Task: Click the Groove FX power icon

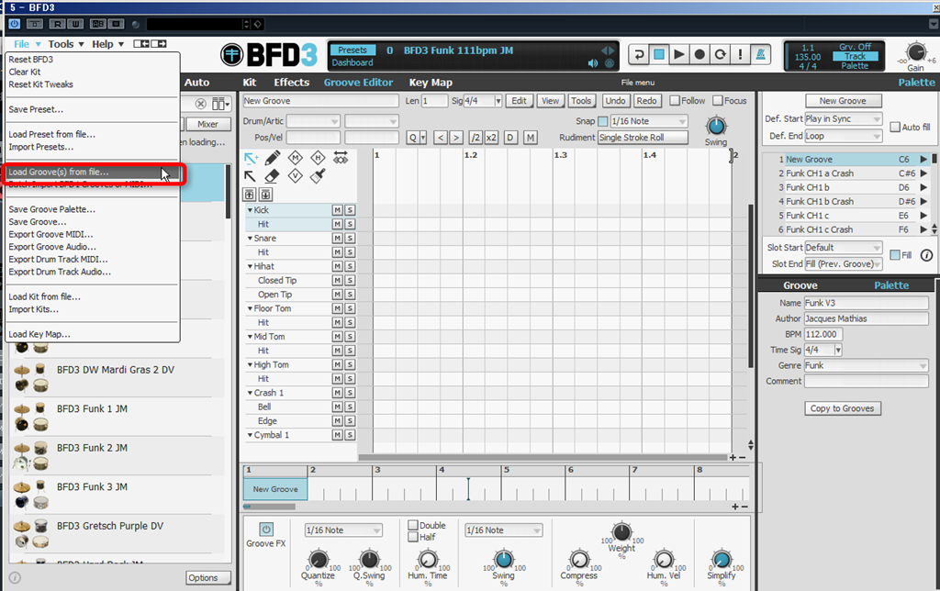Action: pyautogui.click(x=266, y=530)
